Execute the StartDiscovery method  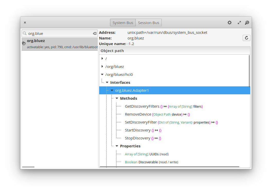139,130
